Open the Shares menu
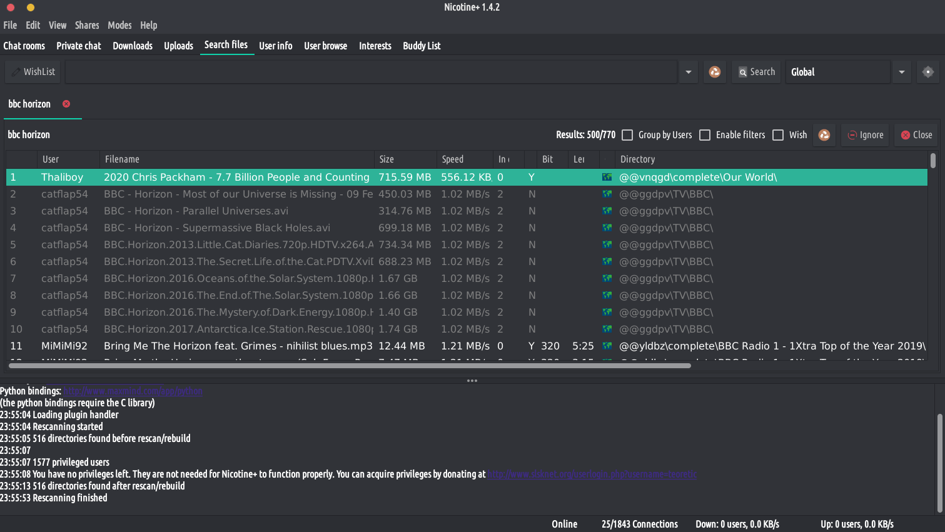 (87, 25)
